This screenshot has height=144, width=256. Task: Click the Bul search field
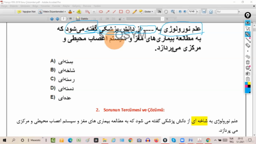[227, 12]
